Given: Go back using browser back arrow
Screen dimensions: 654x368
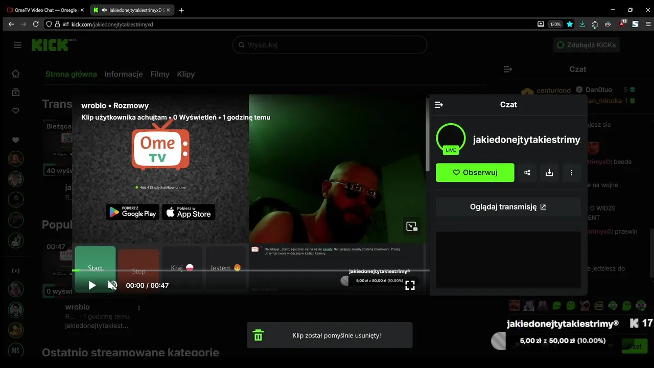Looking at the screenshot, I should [x=11, y=24].
